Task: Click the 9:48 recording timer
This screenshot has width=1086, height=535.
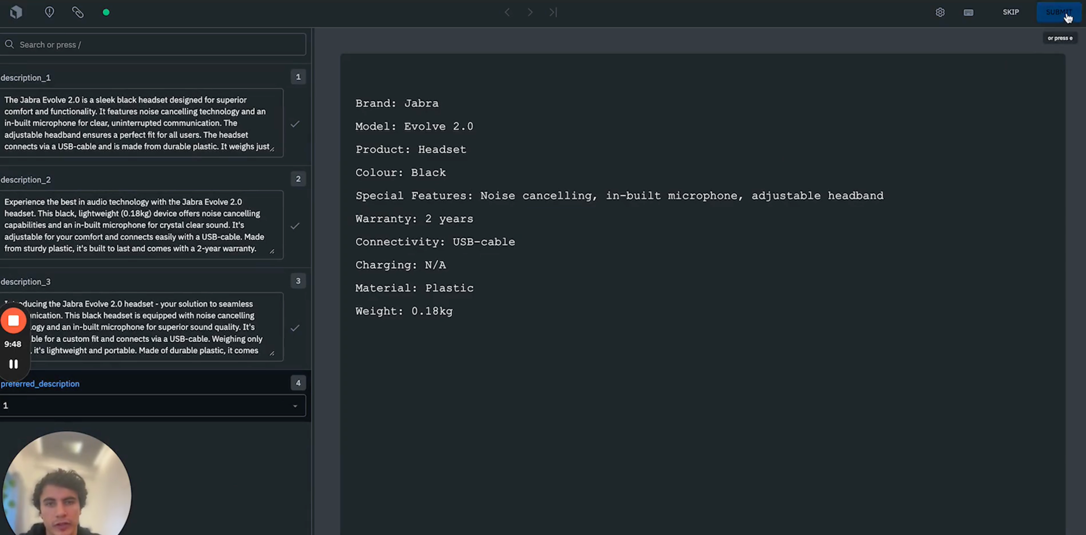Action: (x=13, y=344)
